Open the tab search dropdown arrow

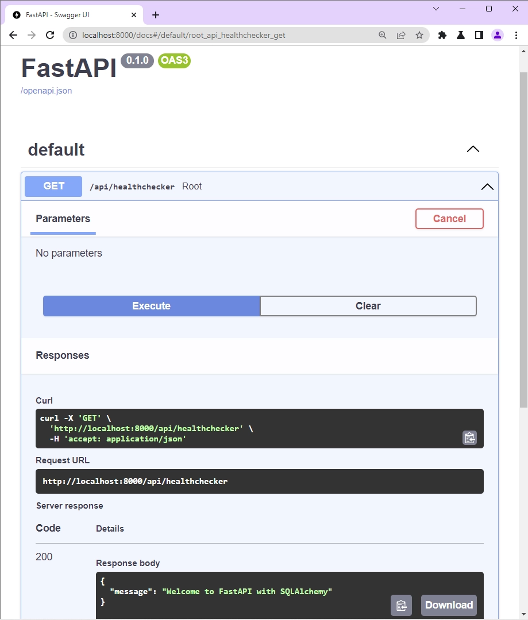click(436, 9)
